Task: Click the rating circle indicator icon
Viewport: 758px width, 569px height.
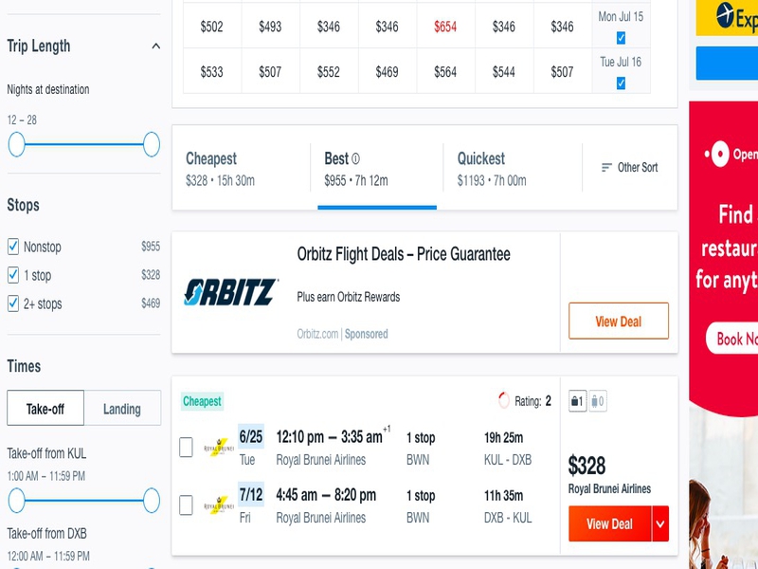Action: (504, 400)
